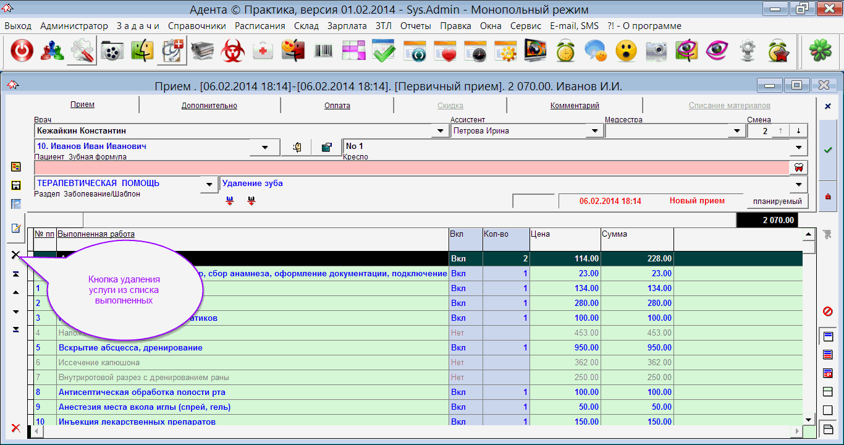Expand the Врач dropdown list
Viewport: 844px width, 445px height.
(440, 131)
